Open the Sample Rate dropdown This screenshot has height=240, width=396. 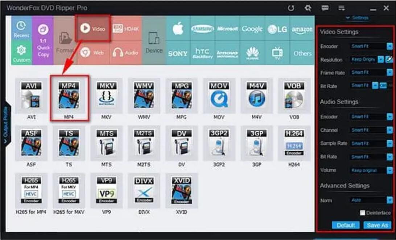[x=390, y=143]
